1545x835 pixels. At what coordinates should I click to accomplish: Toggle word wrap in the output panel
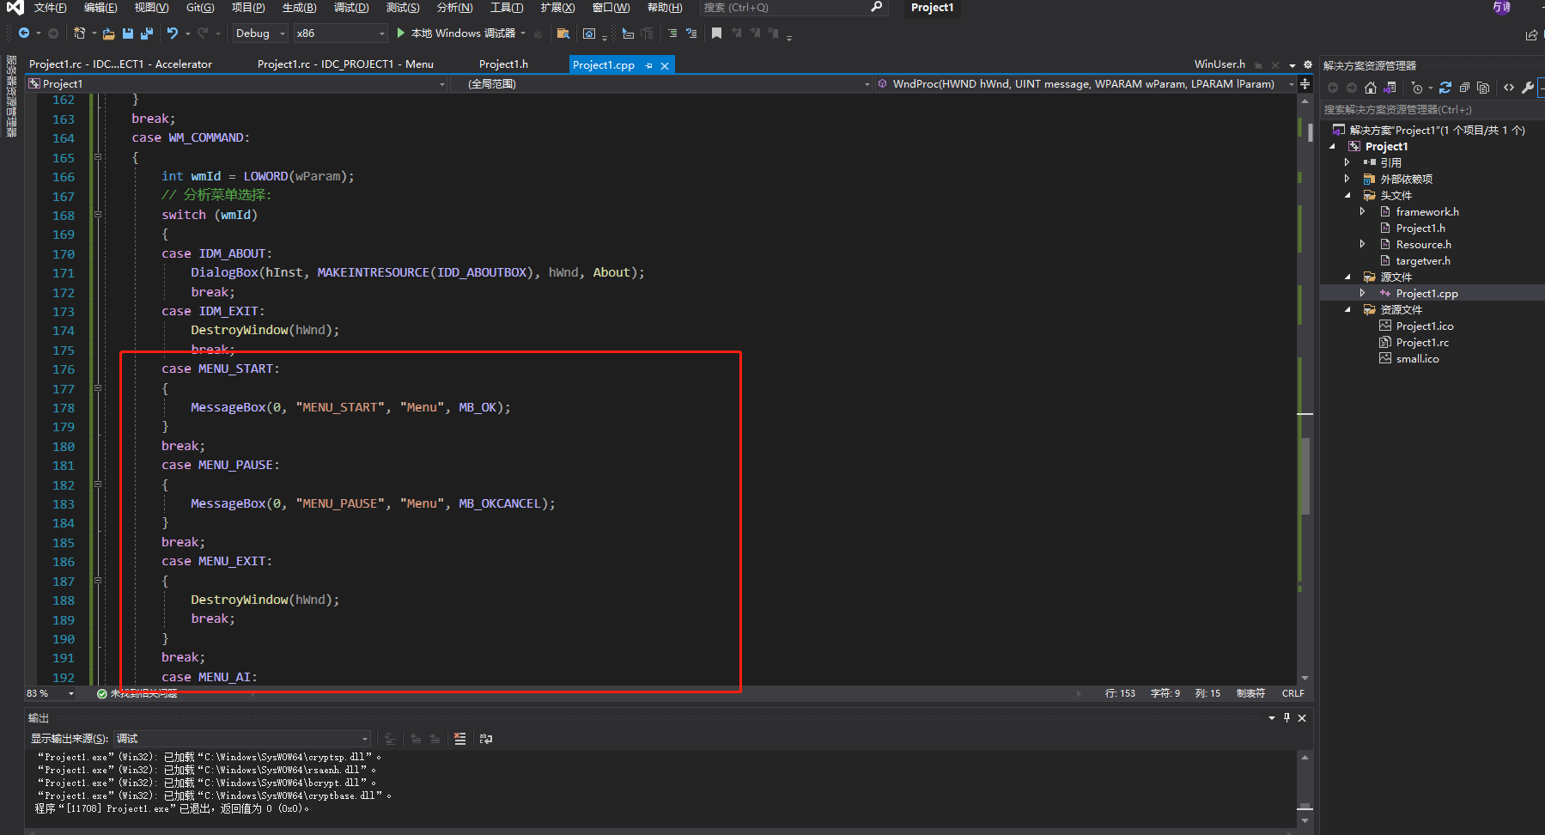pyautogui.click(x=486, y=739)
